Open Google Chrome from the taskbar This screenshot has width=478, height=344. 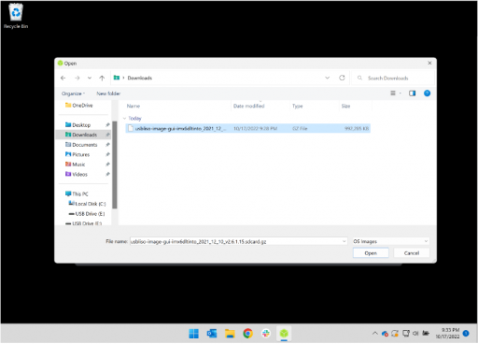click(x=247, y=334)
